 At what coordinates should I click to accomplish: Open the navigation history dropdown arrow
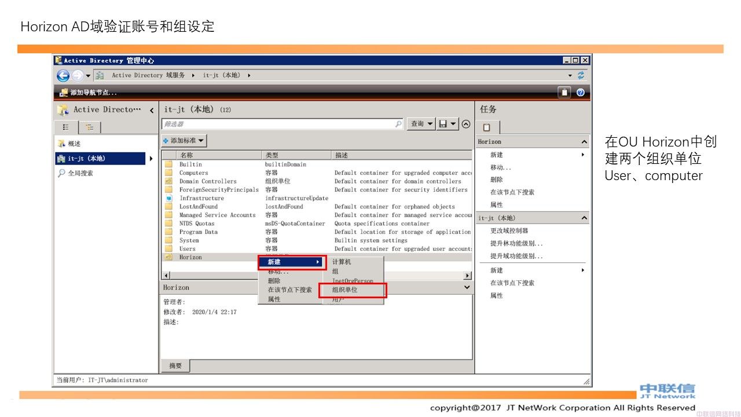(88, 76)
